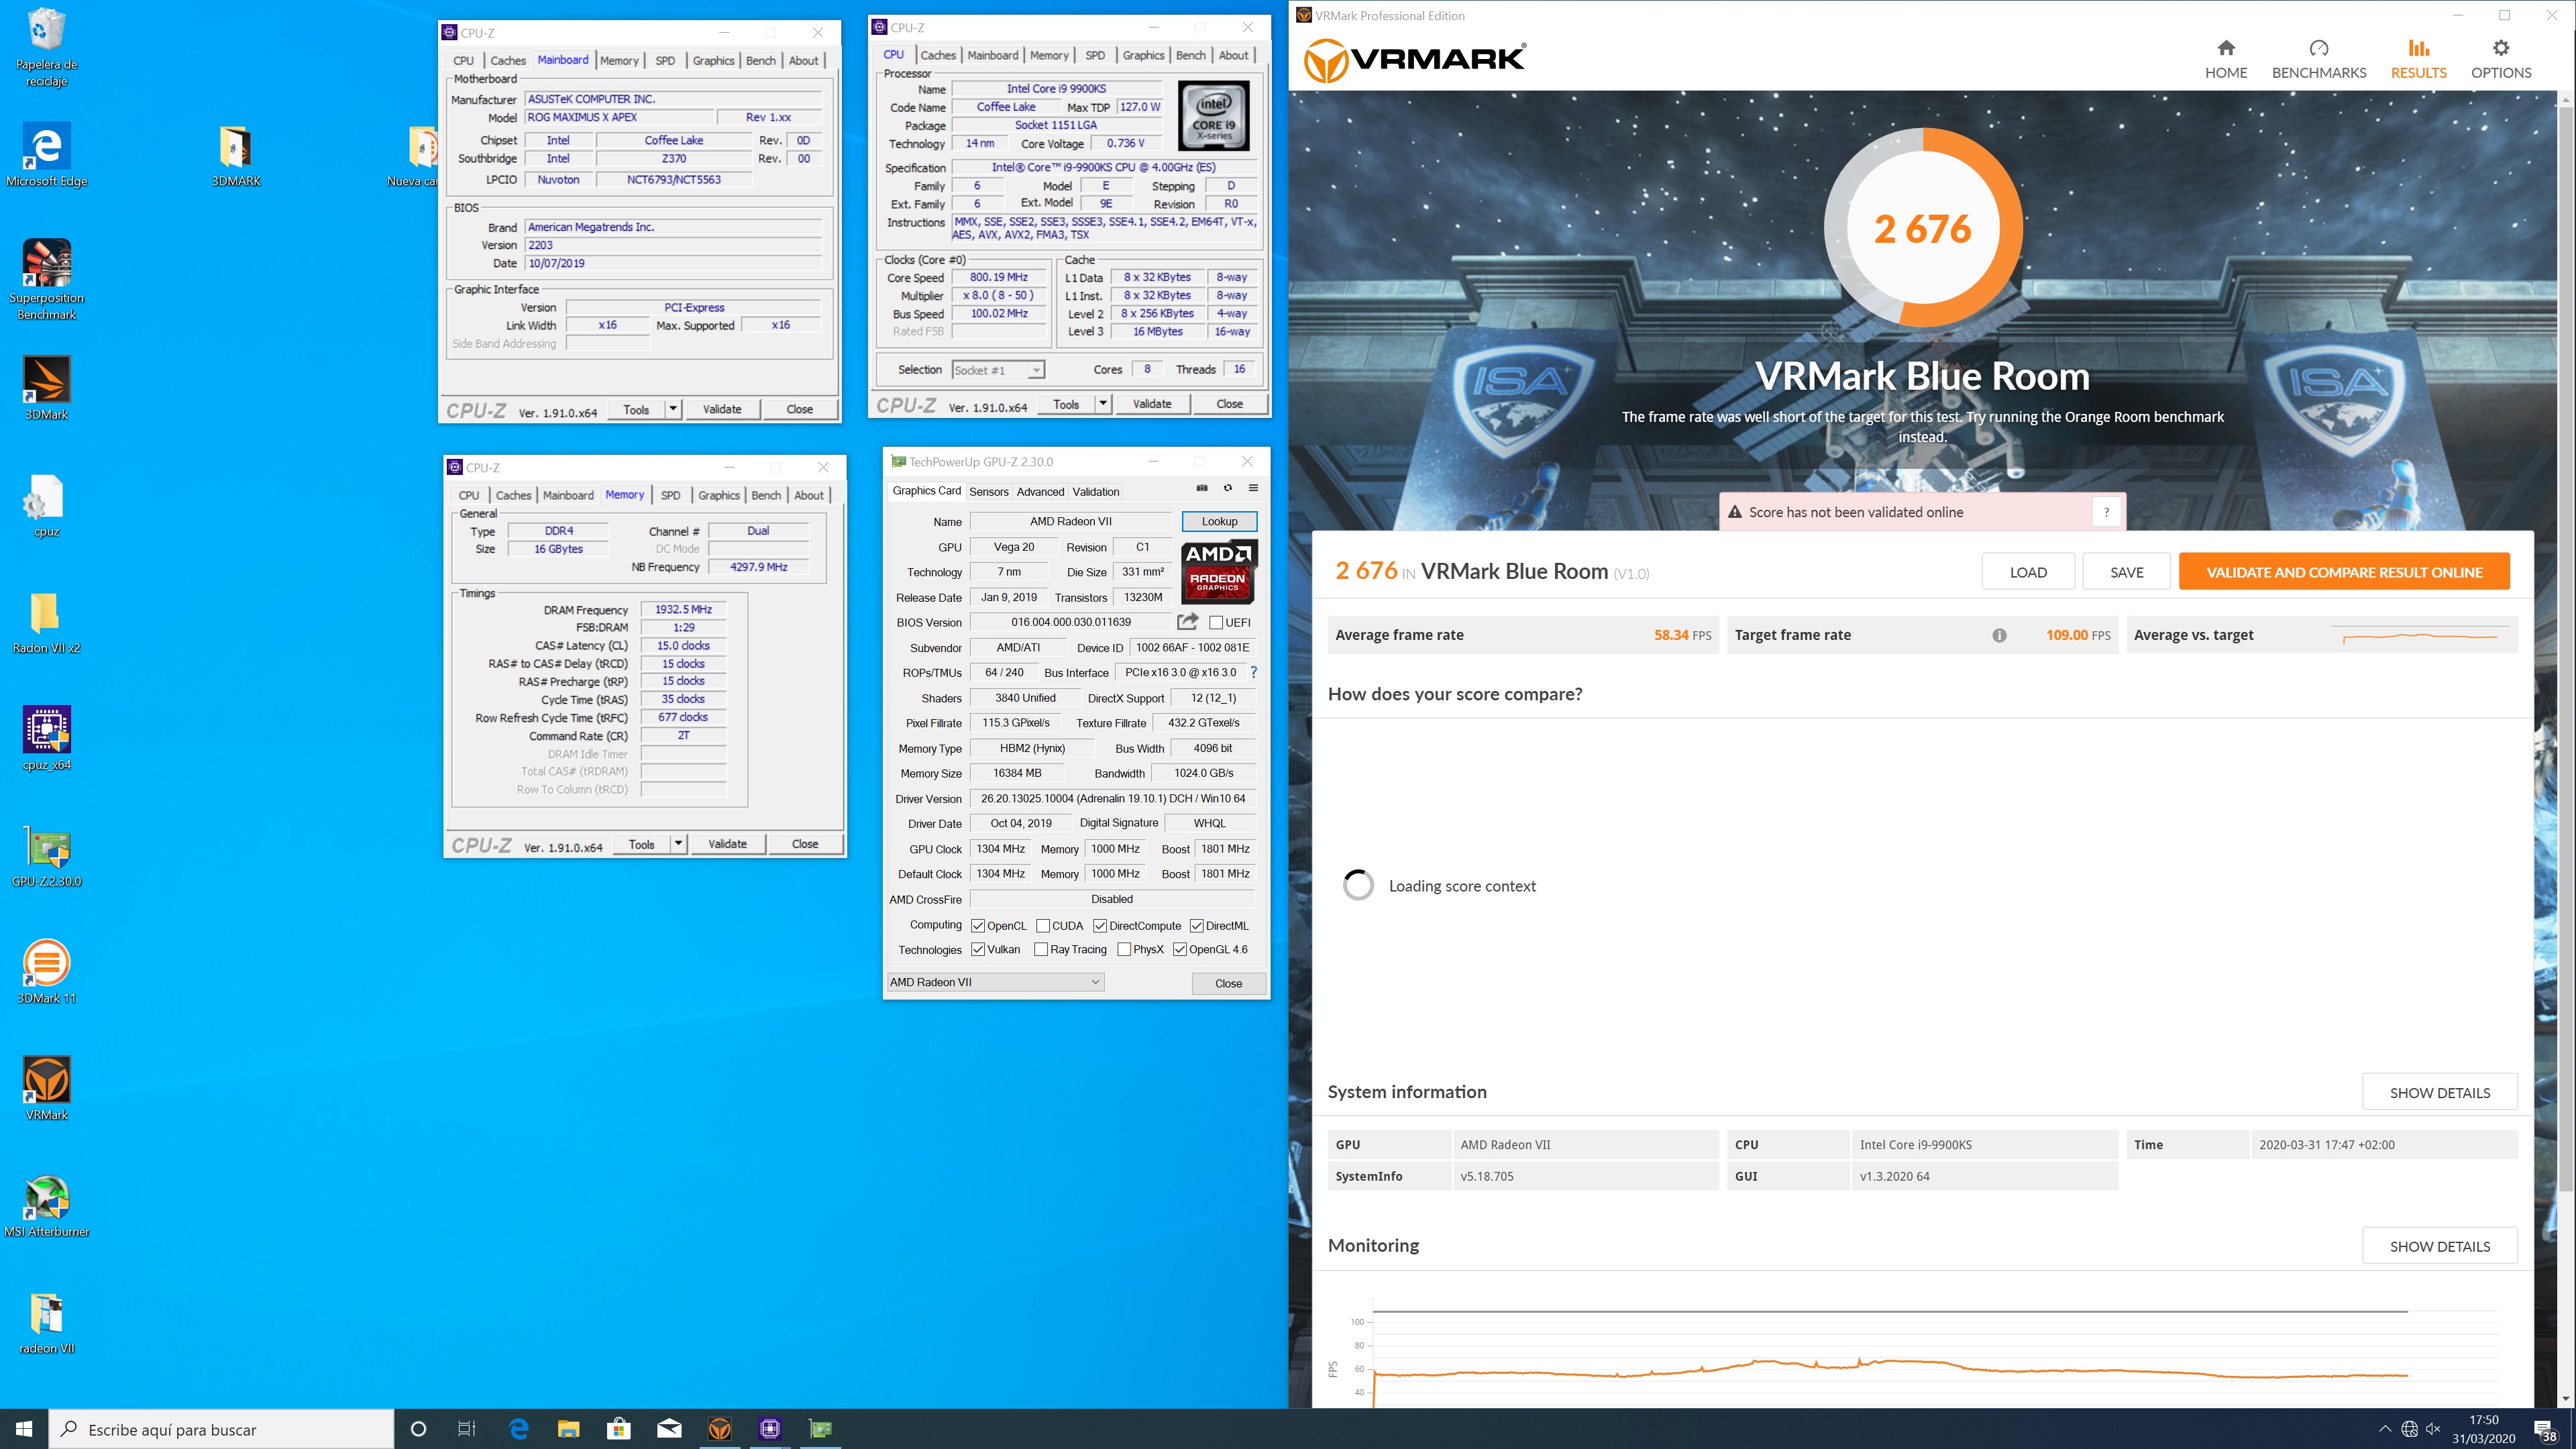The height and width of the screenshot is (1449, 2576).
Task: Go to VRMark HOME
Action: pos(2226,60)
